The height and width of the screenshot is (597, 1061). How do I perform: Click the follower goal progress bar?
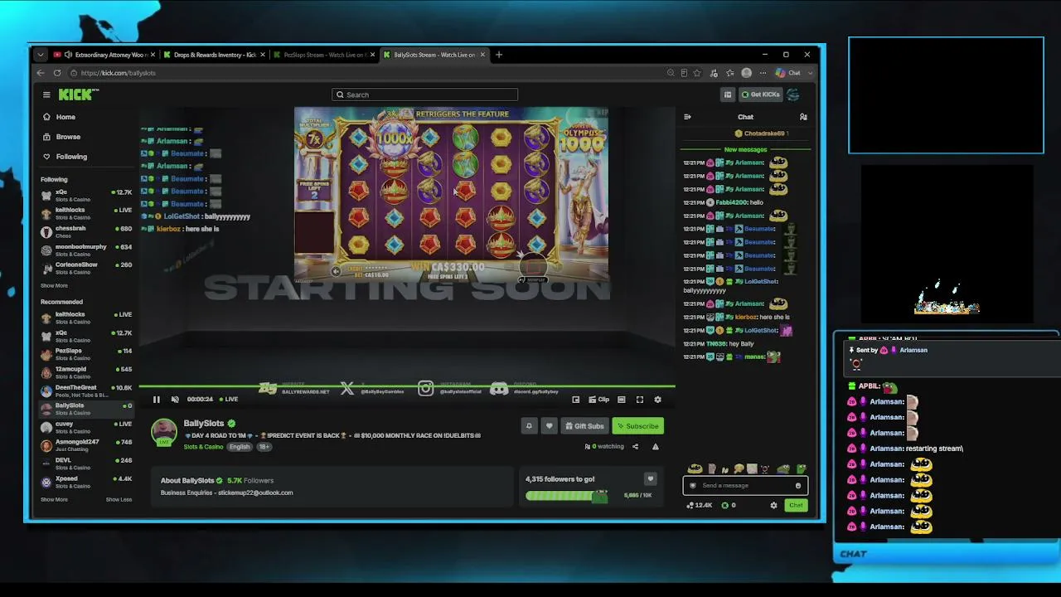566,495
